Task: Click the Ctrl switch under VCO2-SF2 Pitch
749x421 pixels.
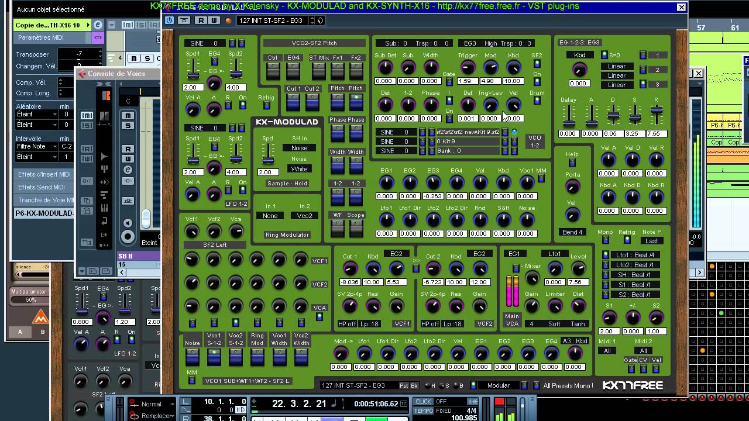Action: point(273,71)
